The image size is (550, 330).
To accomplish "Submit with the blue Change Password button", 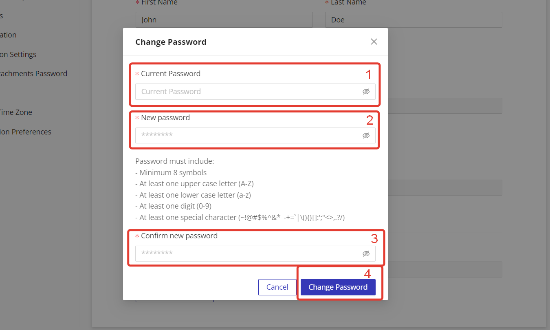I will (x=338, y=287).
